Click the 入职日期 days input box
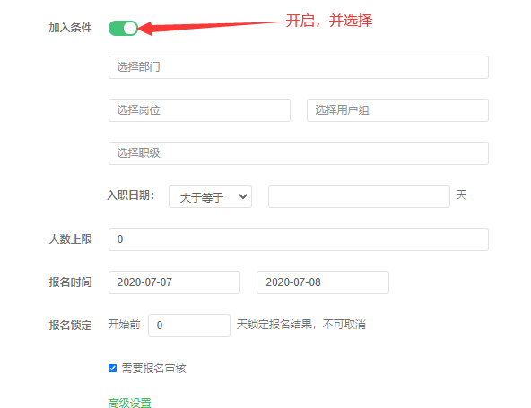The width and height of the screenshot is (531, 408). (359, 196)
